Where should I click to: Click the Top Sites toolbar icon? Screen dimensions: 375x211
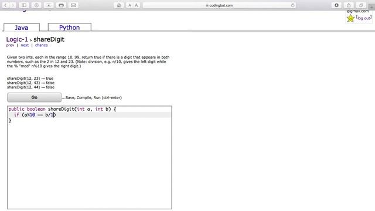click(49, 5)
